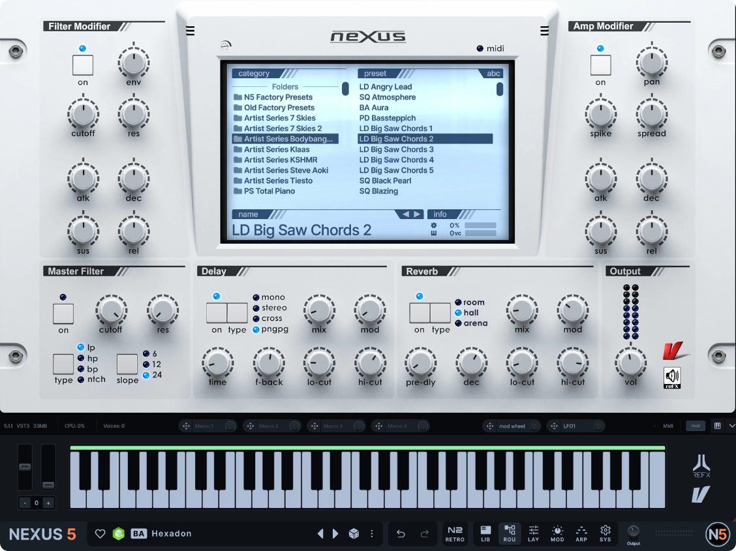Increase octave with the plus button
This screenshot has height=551, width=736.
(48, 503)
